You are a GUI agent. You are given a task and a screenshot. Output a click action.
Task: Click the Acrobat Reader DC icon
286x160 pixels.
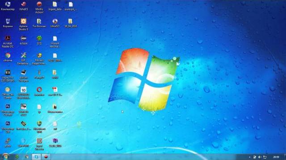pyautogui.click(x=8, y=41)
